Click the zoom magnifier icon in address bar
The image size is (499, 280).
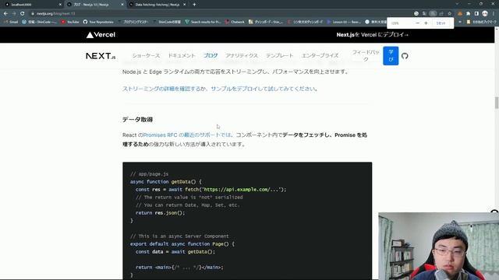[x=433, y=14]
